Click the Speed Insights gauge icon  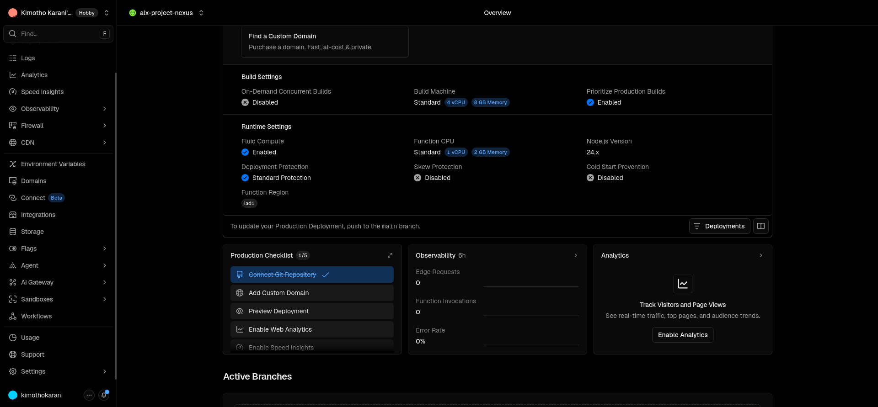tap(13, 92)
